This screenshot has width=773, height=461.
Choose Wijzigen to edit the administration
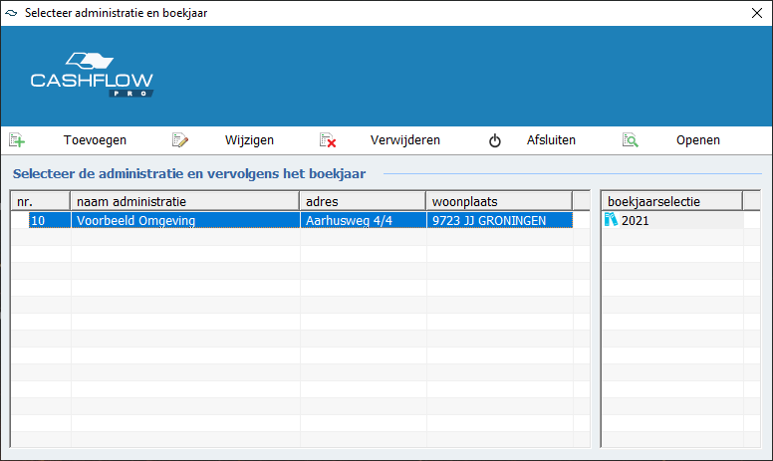point(249,140)
